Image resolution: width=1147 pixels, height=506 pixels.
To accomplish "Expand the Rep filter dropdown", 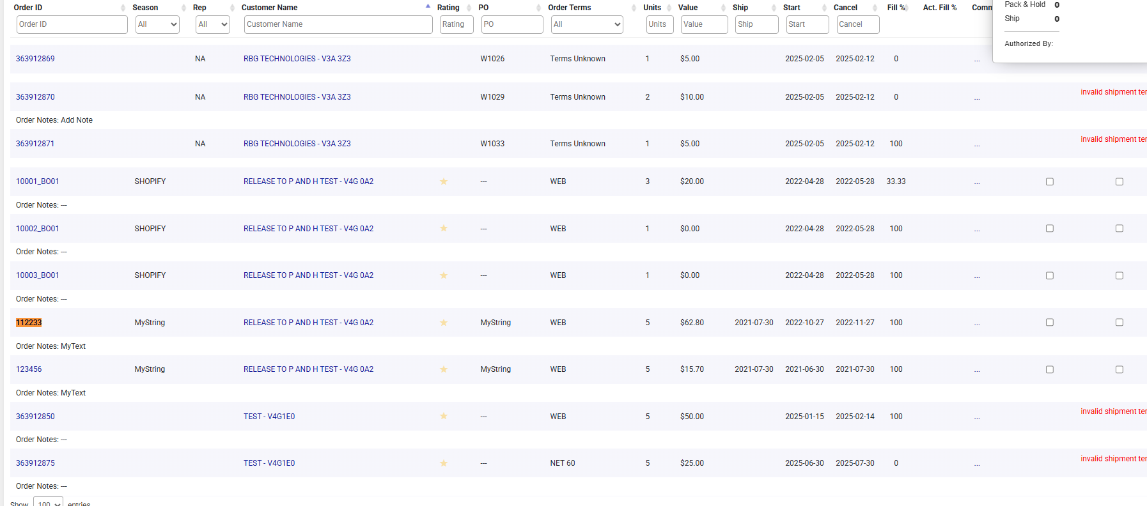I will click(212, 24).
